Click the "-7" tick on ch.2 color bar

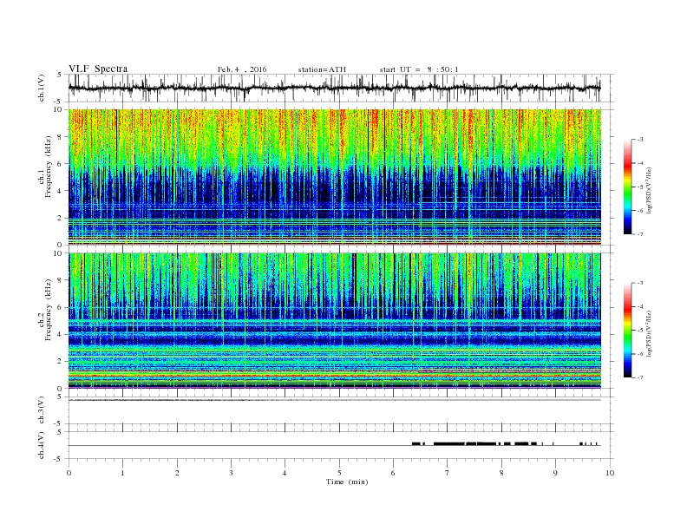coord(640,377)
